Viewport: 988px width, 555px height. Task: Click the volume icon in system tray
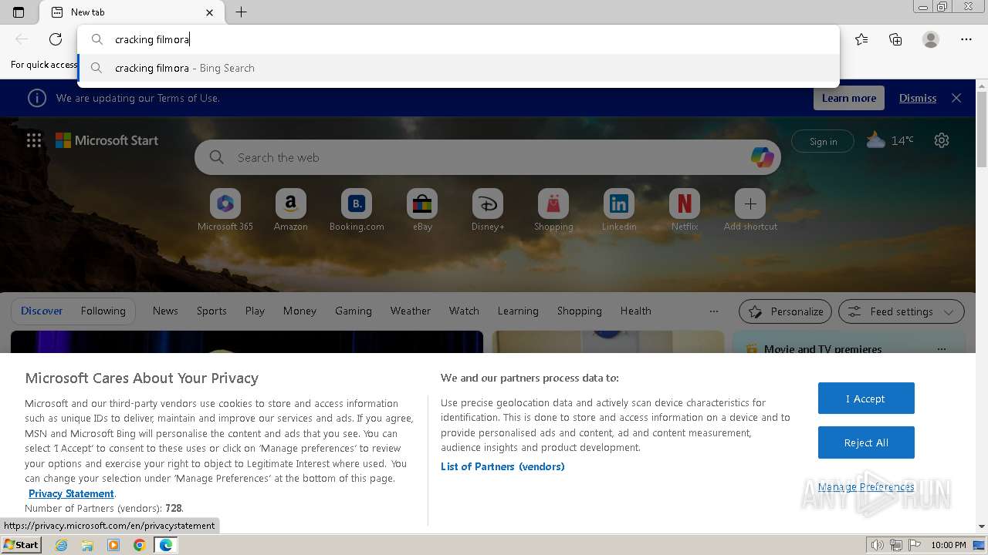pos(878,545)
